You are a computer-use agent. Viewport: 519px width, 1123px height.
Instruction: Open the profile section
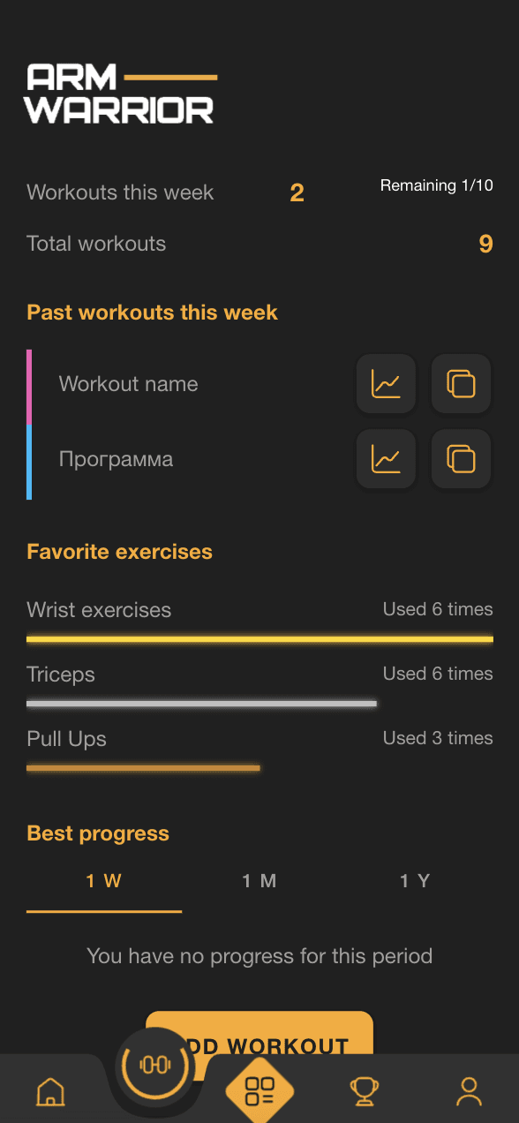coord(469,1092)
